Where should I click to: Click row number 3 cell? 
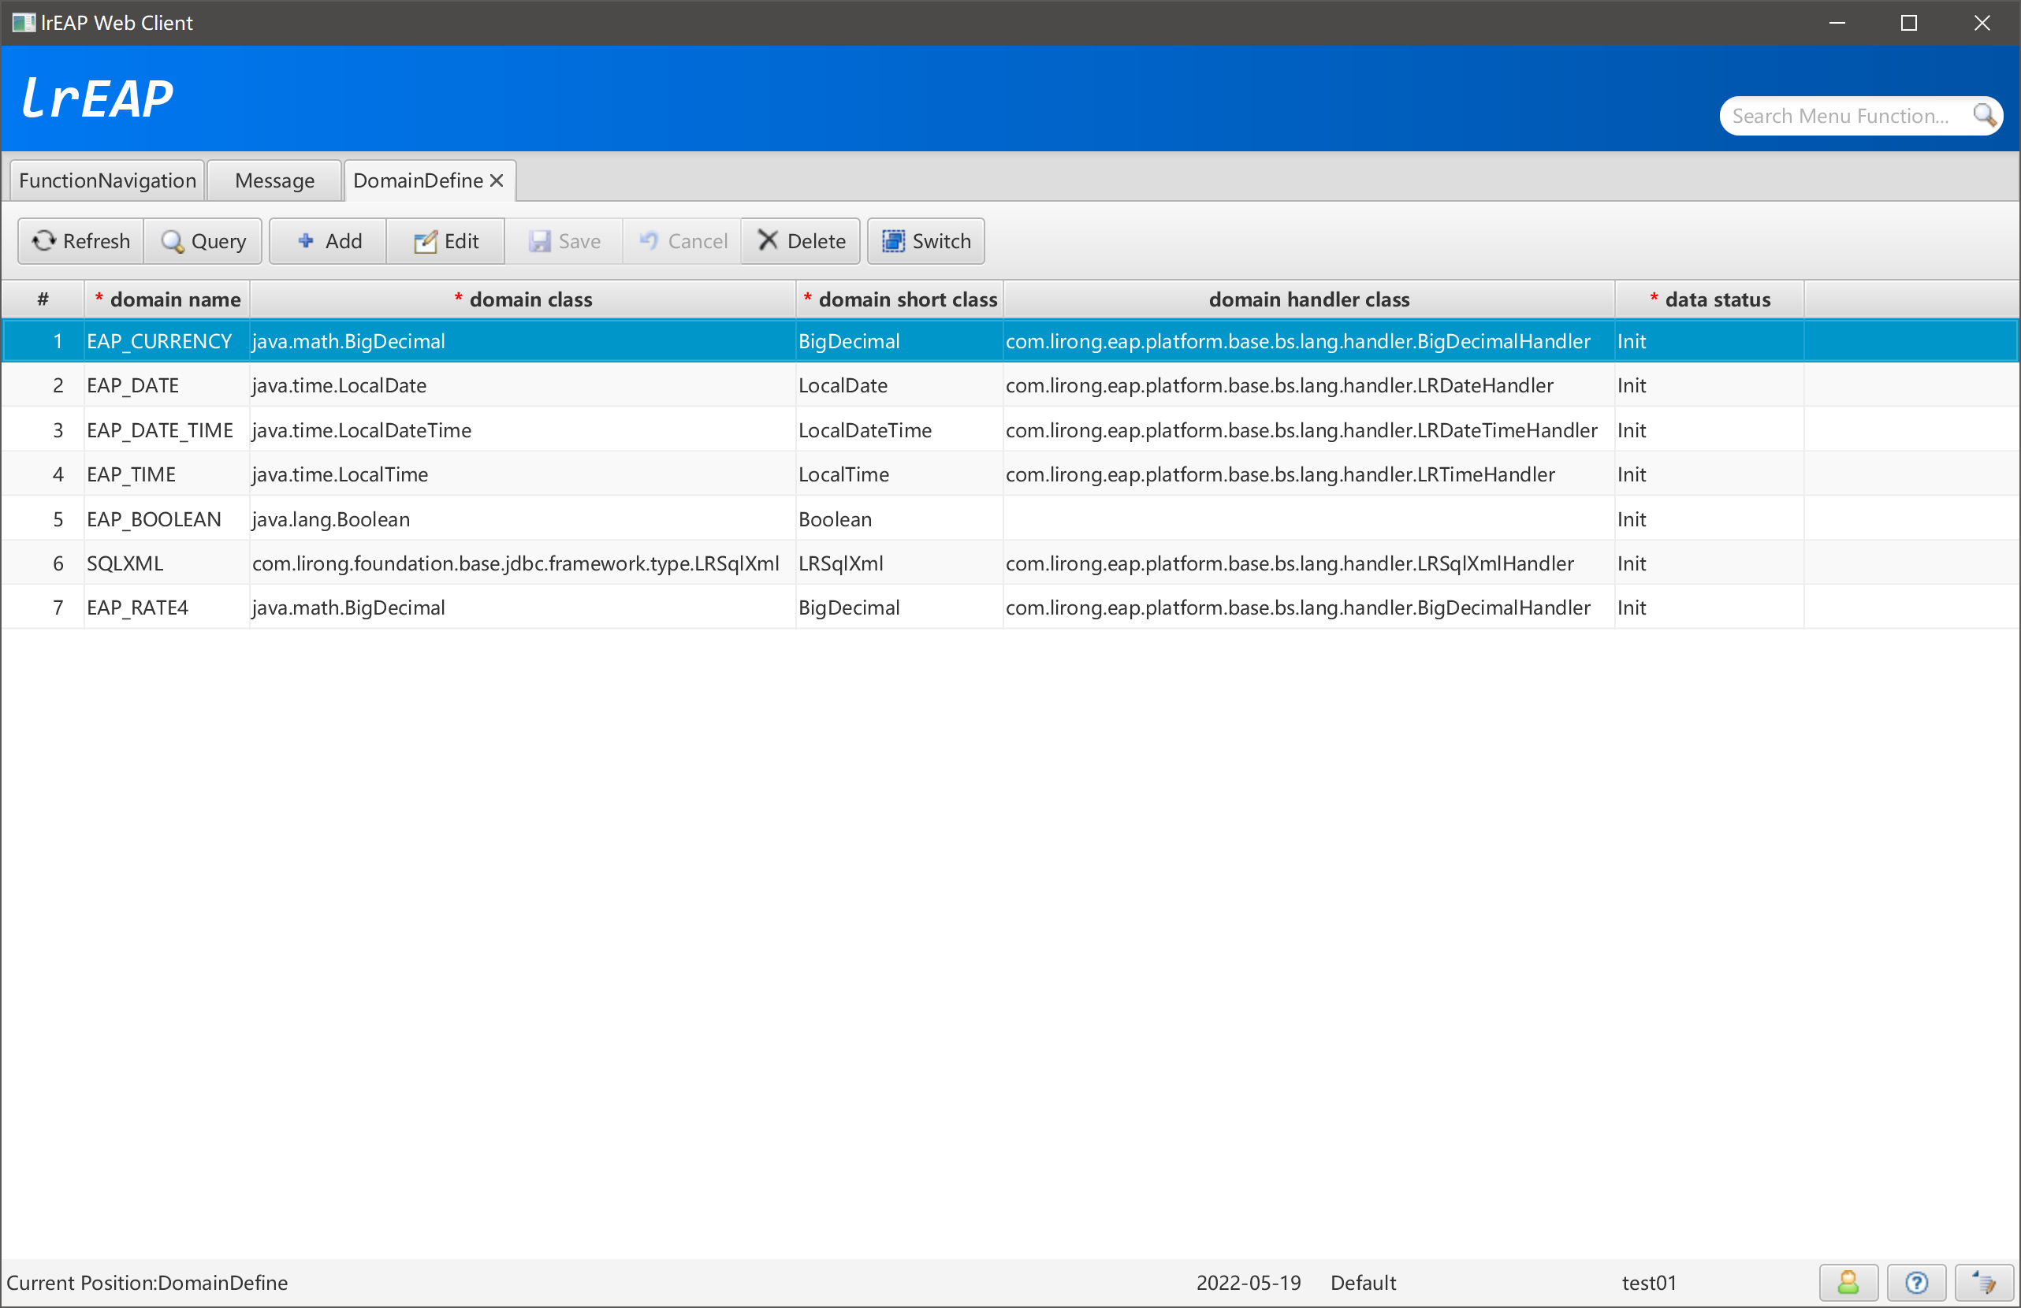[43, 430]
